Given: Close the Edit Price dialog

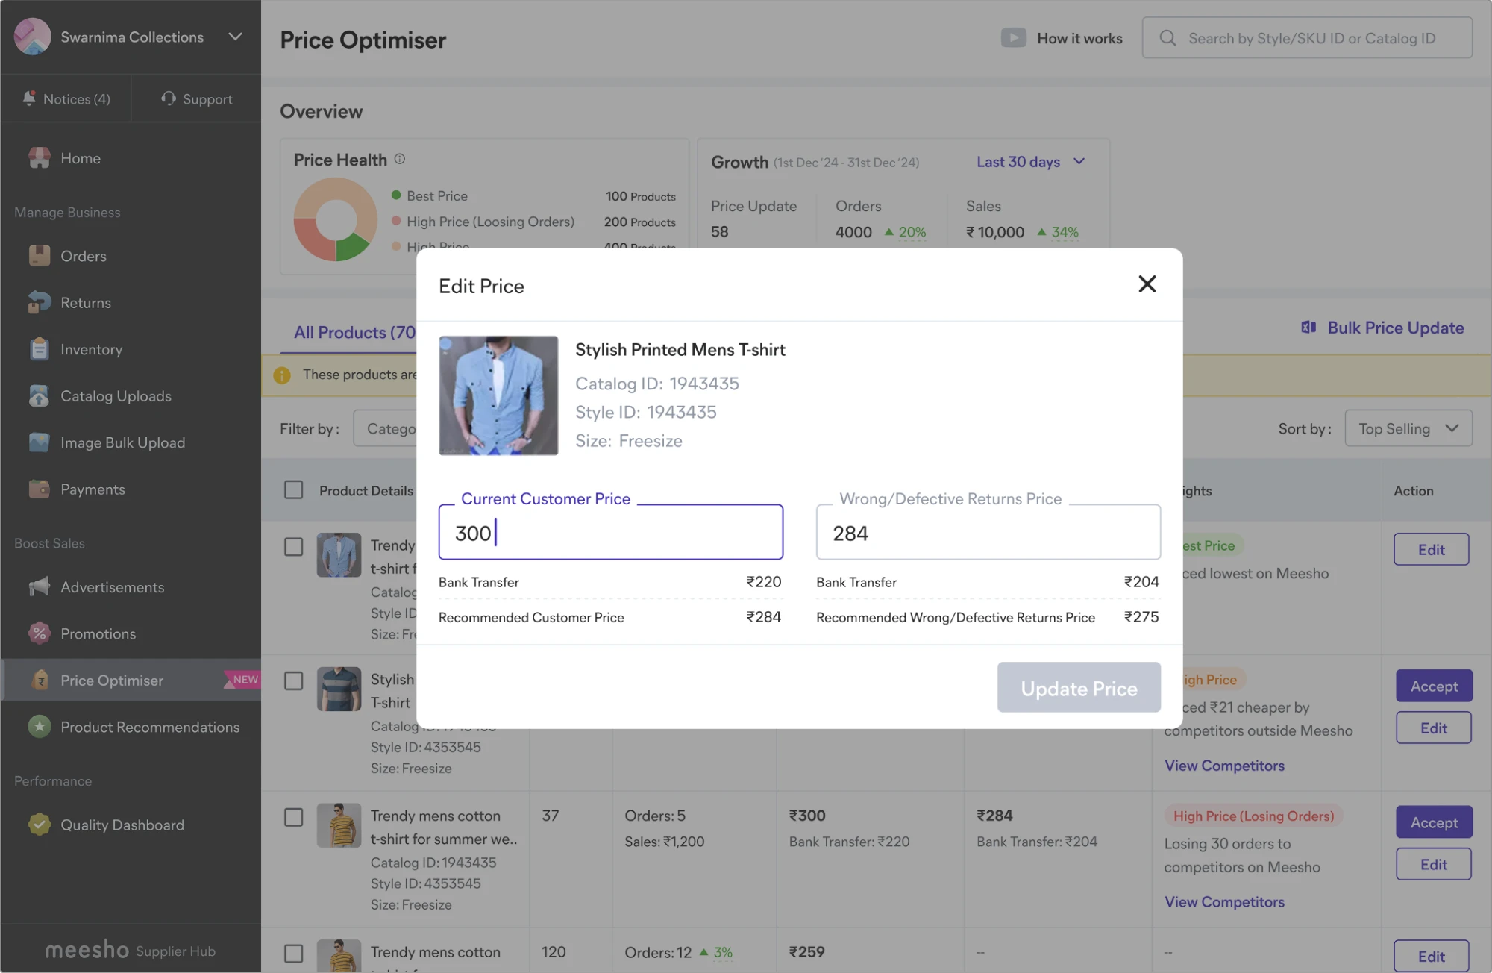Looking at the screenshot, I should (1147, 284).
